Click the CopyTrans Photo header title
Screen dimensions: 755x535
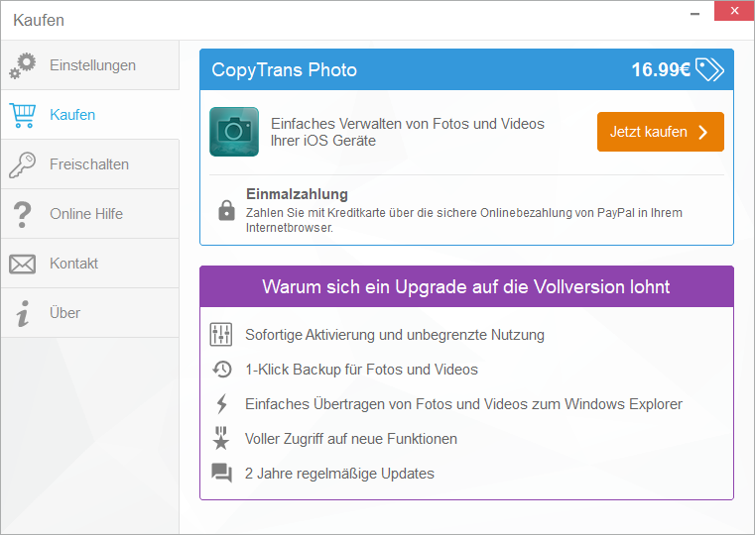coord(284,70)
